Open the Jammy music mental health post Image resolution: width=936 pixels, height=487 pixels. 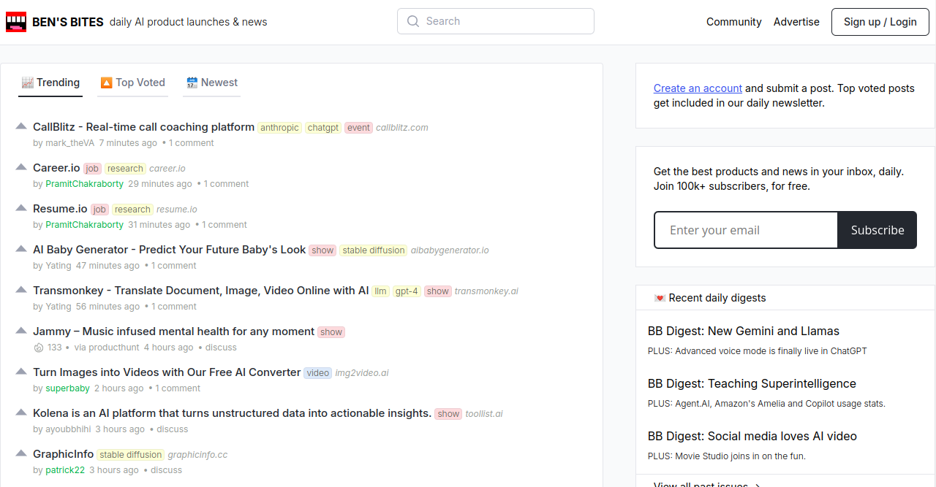pyautogui.click(x=173, y=331)
